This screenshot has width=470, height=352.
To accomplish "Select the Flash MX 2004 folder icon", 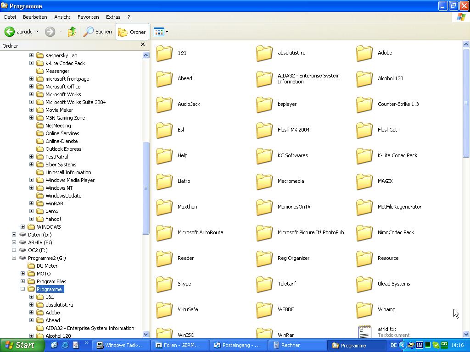I will point(264,130).
